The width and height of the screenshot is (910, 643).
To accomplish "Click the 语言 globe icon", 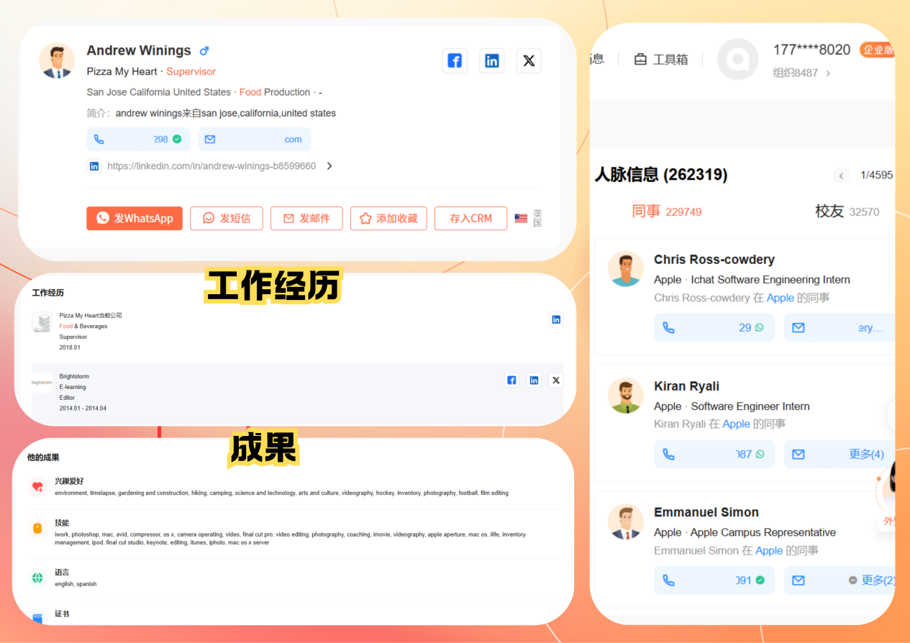I will (x=37, y=578).
